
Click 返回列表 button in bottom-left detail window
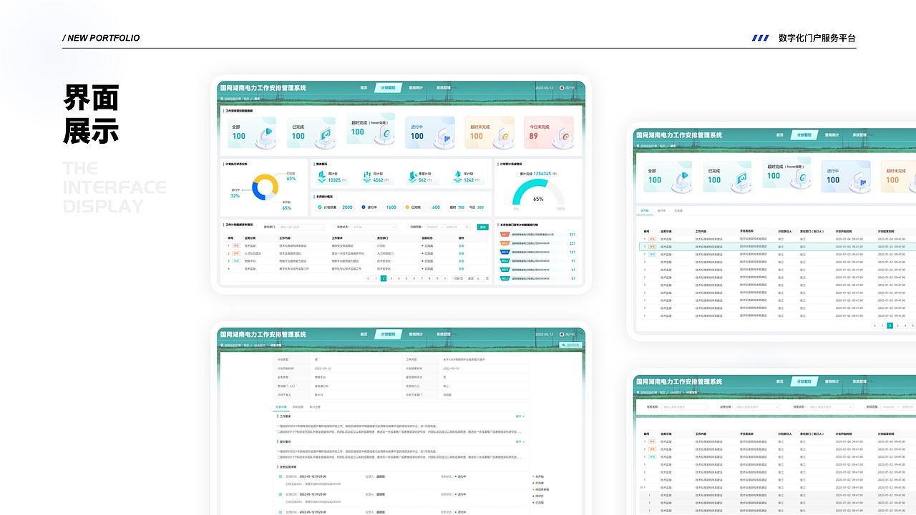(570, 345)
